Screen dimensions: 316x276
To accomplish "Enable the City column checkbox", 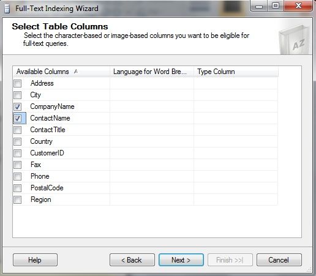I will (18, 95).
